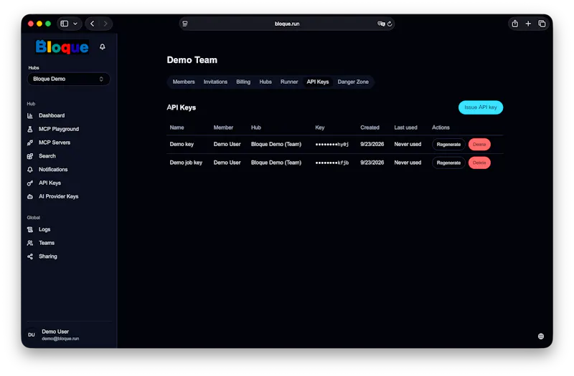The width and height of the screenshot is (574, 376).
Task: Open Teams under Global
Action: click(x=47, y=243)
